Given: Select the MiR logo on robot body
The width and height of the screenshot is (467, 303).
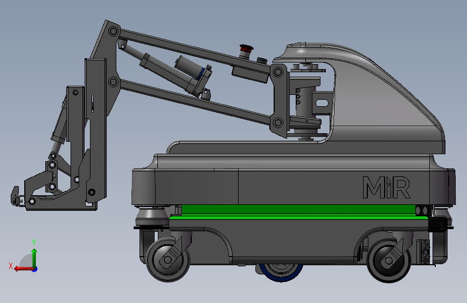Looking at the screenshot, I should (386, 187).
